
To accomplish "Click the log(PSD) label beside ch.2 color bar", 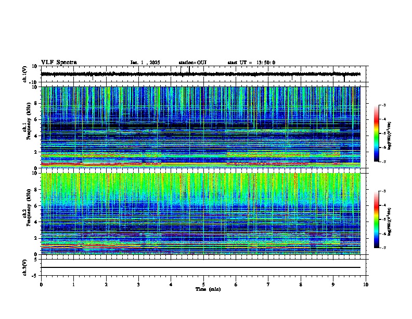I will [390, 222].
